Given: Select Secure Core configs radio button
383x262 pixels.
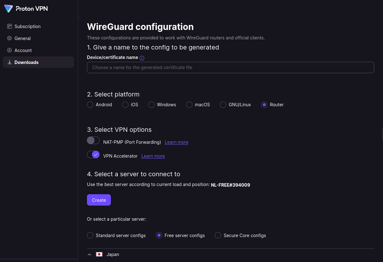Looking at the screenshot, I should point(218,236).
